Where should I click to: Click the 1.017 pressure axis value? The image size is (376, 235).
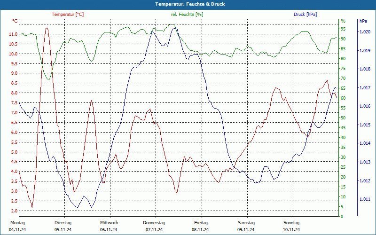365,88
